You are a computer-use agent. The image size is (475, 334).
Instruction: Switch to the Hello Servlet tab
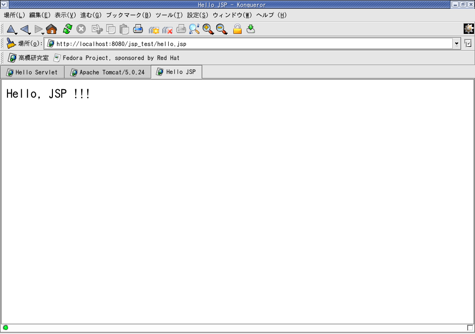click(32, 72)
